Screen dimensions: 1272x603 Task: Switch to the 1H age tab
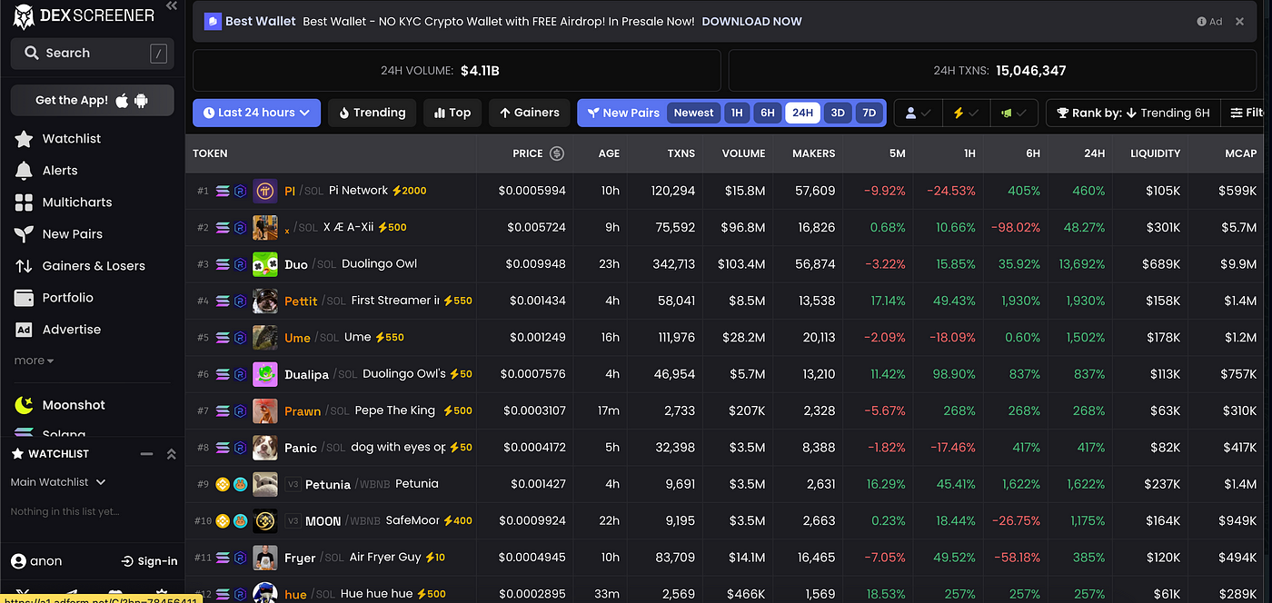coord(737,113)
